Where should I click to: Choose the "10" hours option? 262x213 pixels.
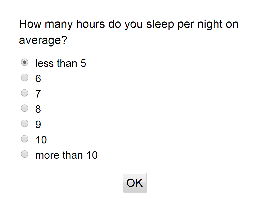coord(24,139)
